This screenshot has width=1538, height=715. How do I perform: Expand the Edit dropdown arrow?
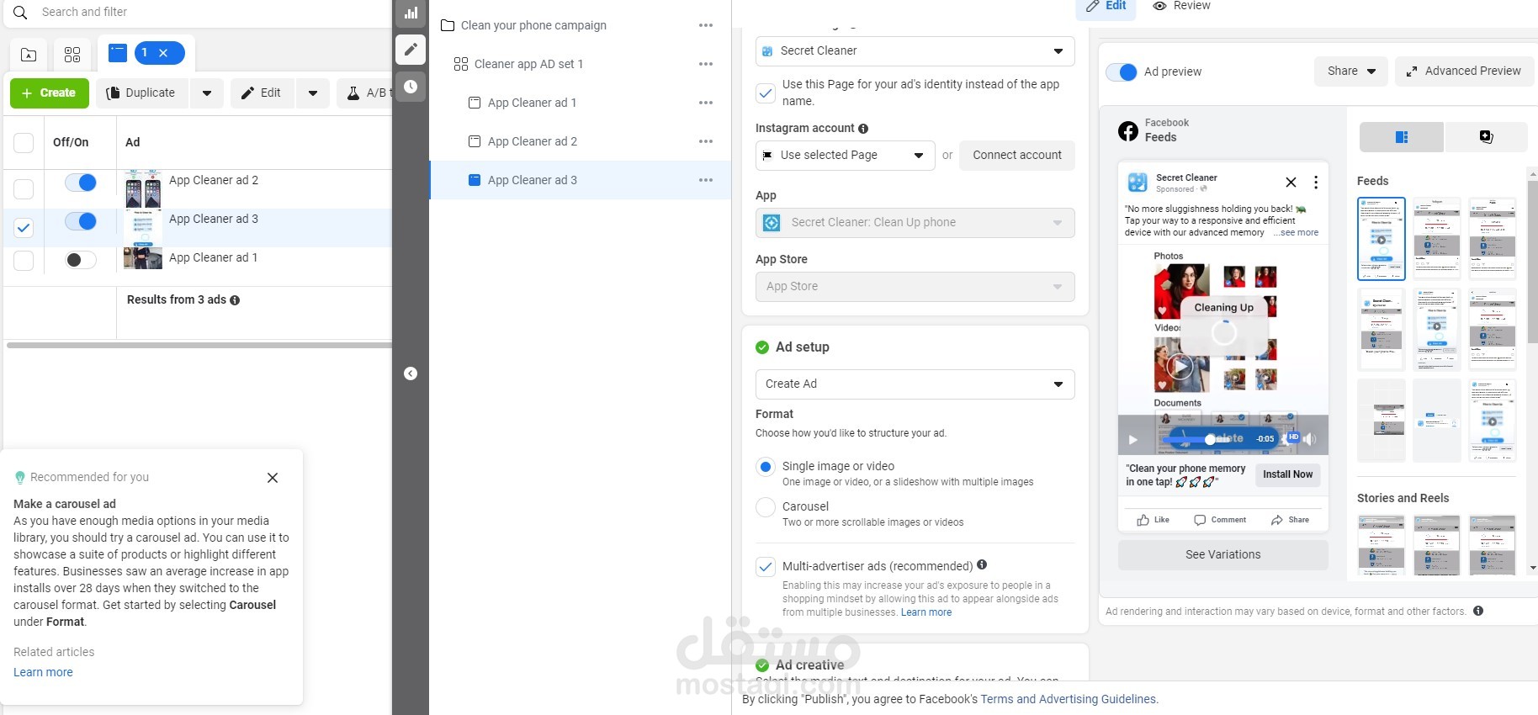[313, 93]
